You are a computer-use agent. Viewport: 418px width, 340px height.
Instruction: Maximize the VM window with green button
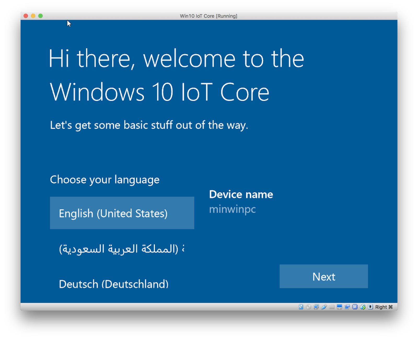click(40, 16)
